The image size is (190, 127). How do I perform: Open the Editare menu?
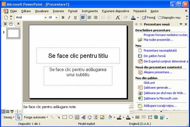[26, 11]
